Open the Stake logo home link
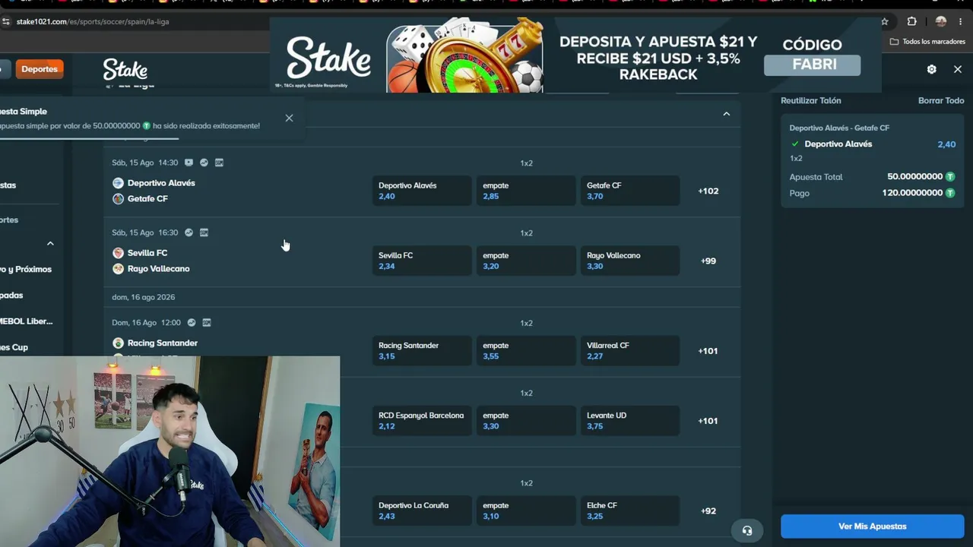The image size is (973, 547). pyautogui.click(x=125, y=69)
